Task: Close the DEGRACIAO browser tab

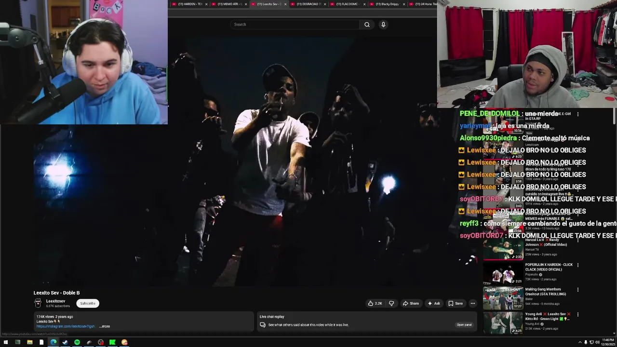Action: (325, 4)
